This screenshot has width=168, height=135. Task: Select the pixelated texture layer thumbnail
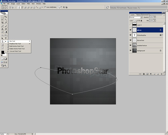134,46
